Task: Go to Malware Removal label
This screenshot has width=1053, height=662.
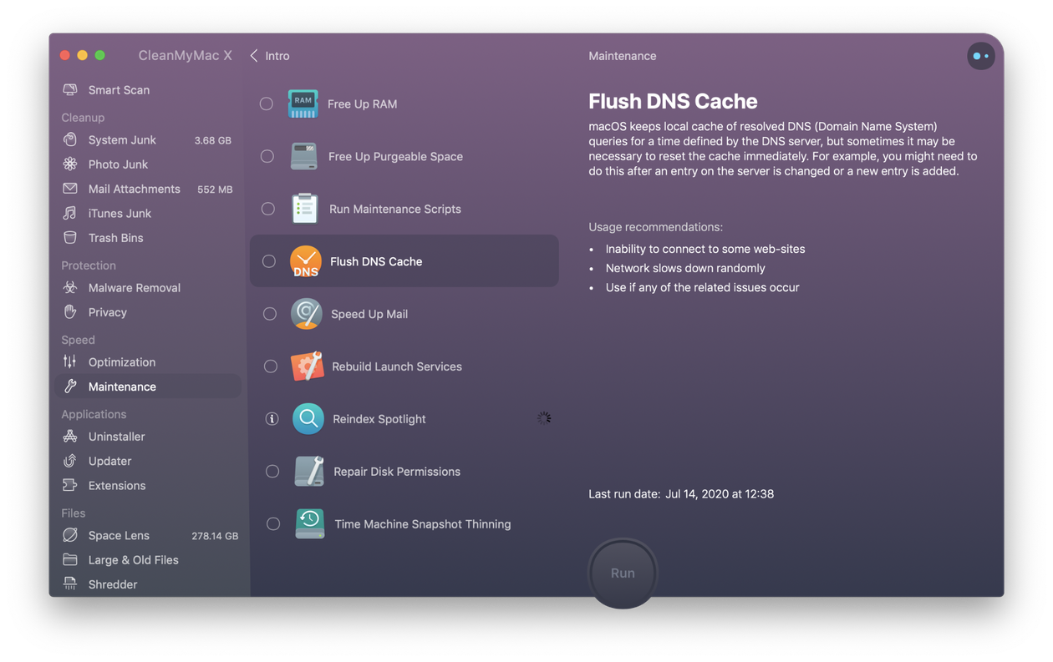Action: (135, 288)
